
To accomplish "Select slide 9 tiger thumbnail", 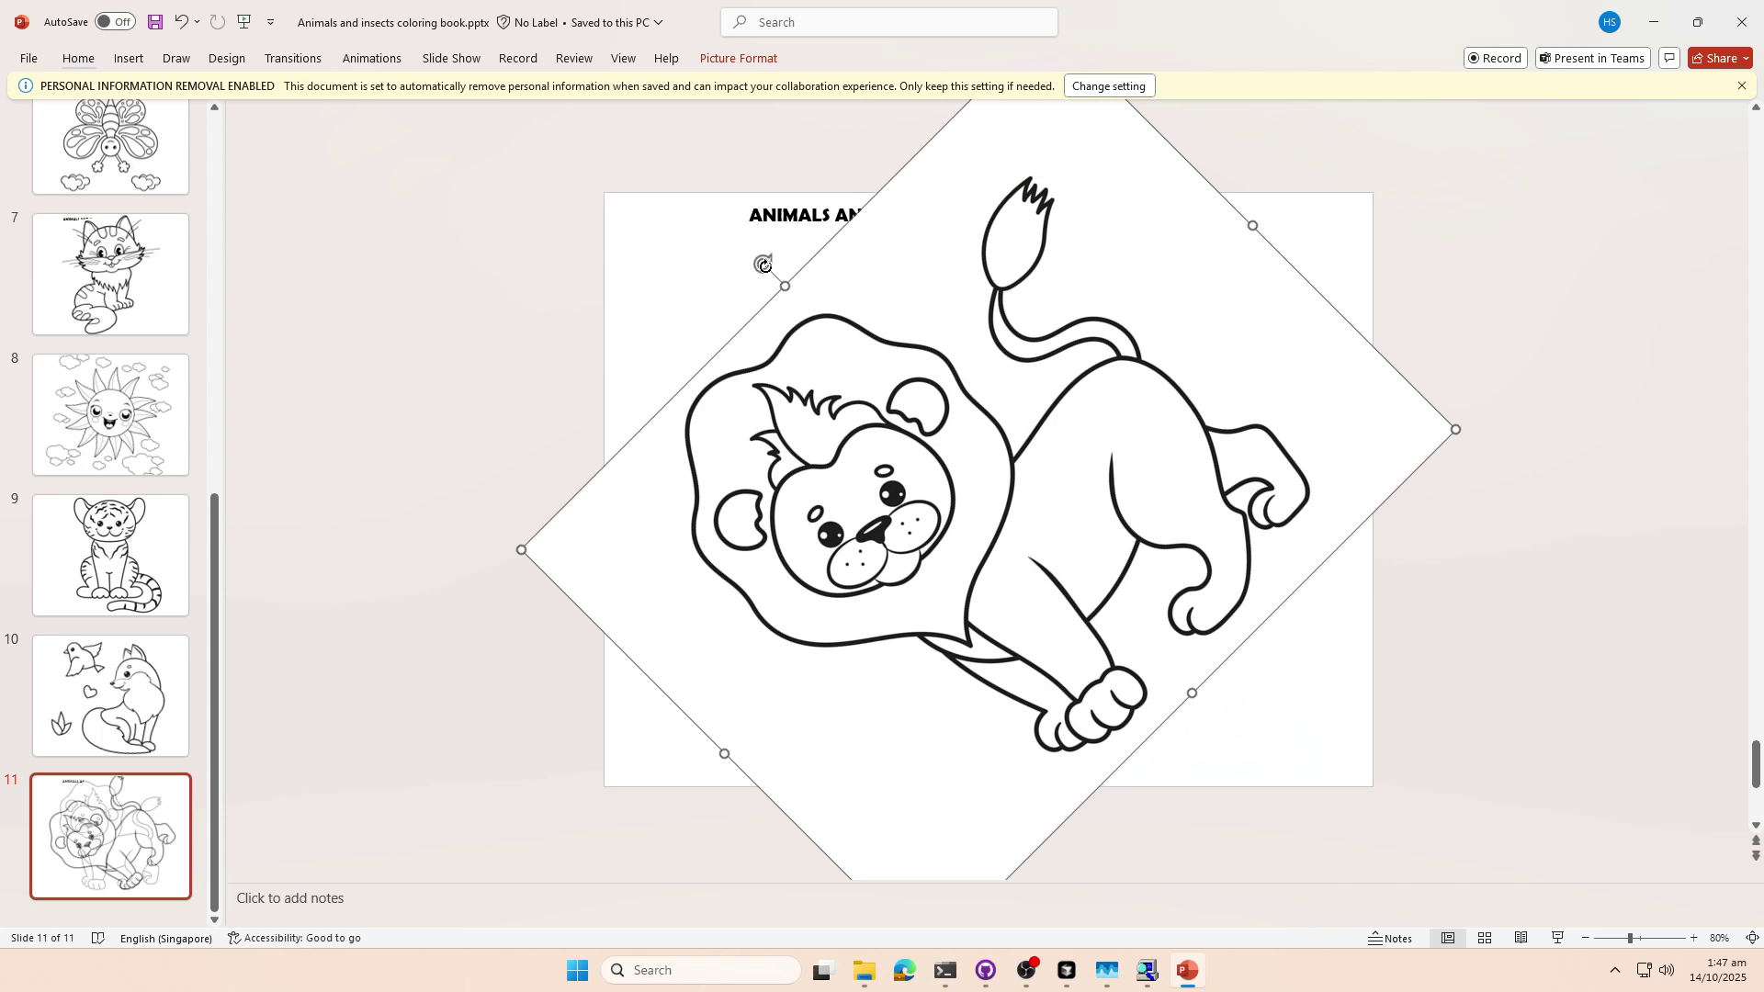I will pos(110,555).
